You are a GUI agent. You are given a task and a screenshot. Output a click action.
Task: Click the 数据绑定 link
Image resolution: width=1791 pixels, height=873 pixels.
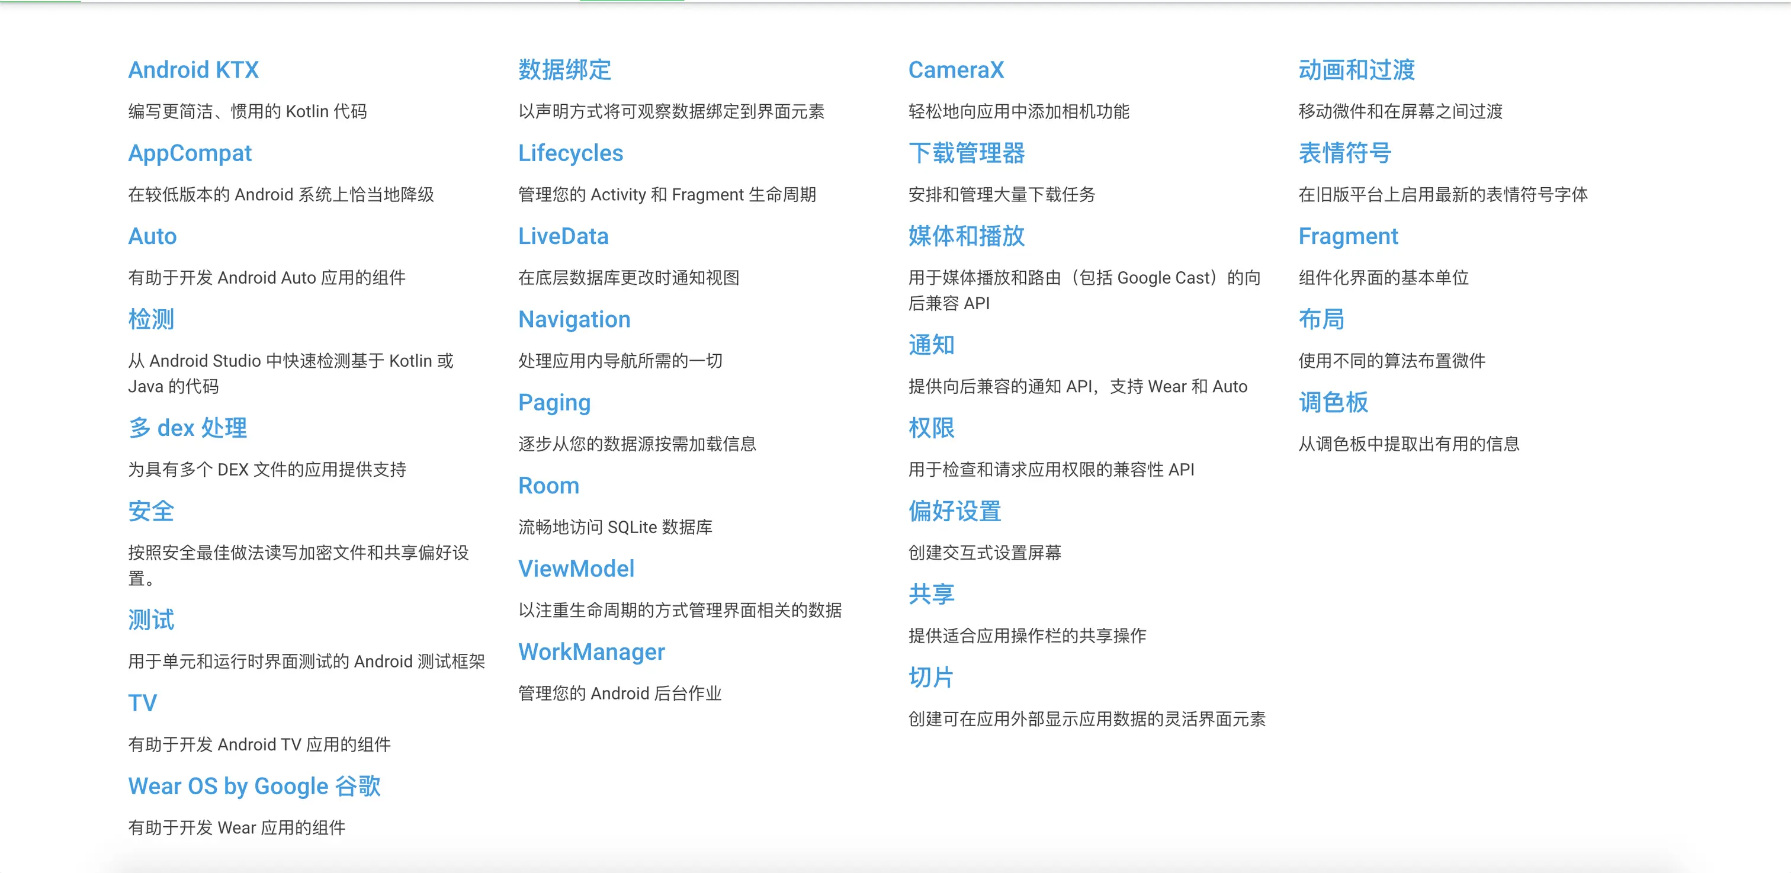click(564, 70)
